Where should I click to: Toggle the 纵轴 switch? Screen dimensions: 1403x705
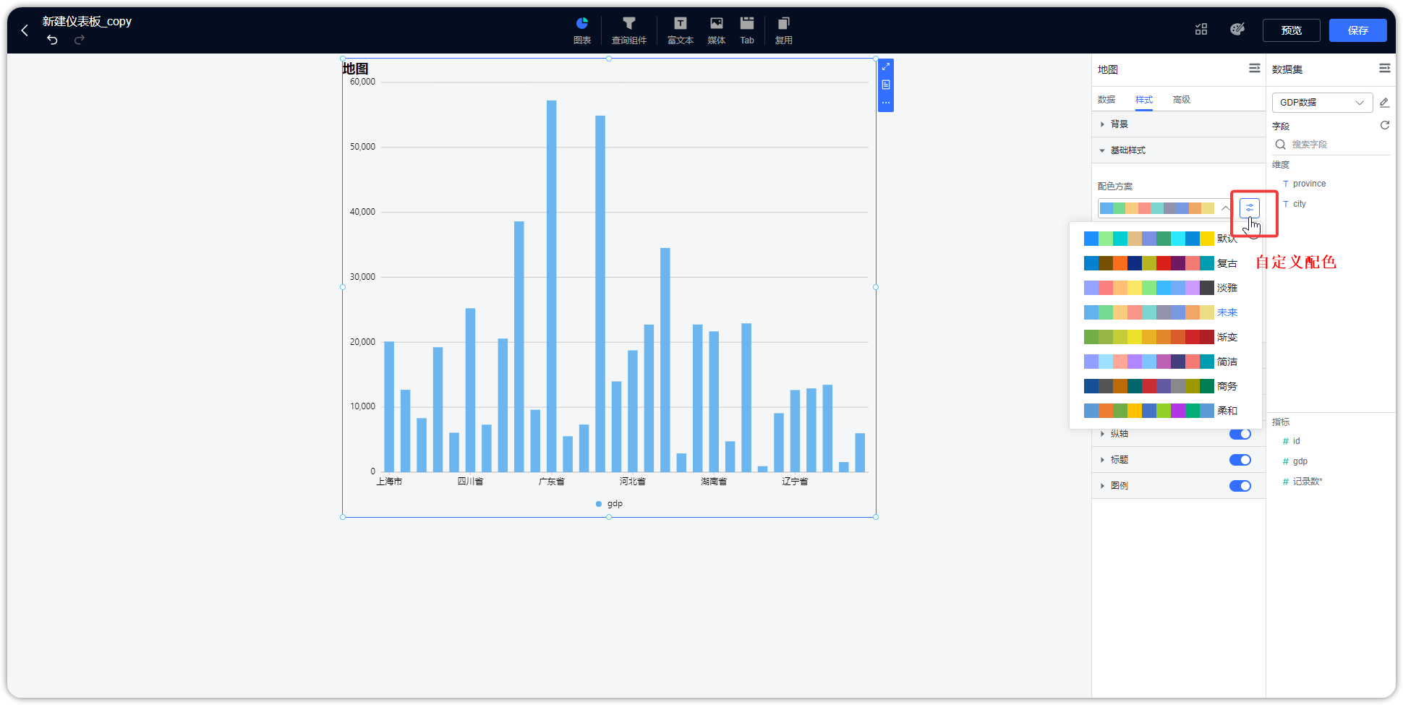[1240, 434]
